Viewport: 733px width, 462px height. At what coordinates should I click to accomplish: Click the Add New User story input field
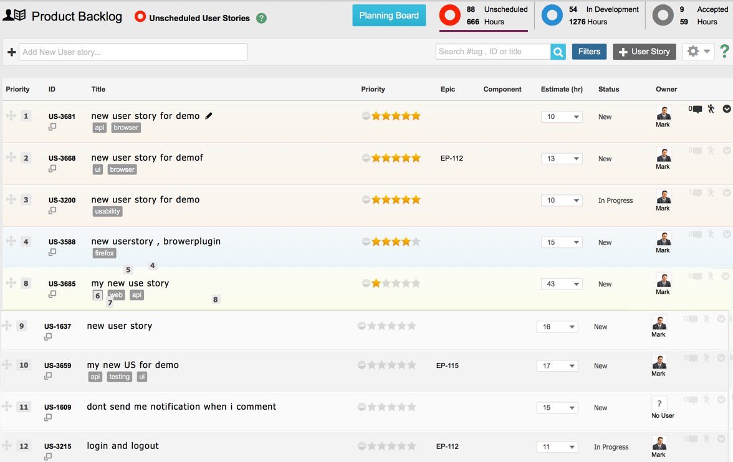tap(133, 52)
